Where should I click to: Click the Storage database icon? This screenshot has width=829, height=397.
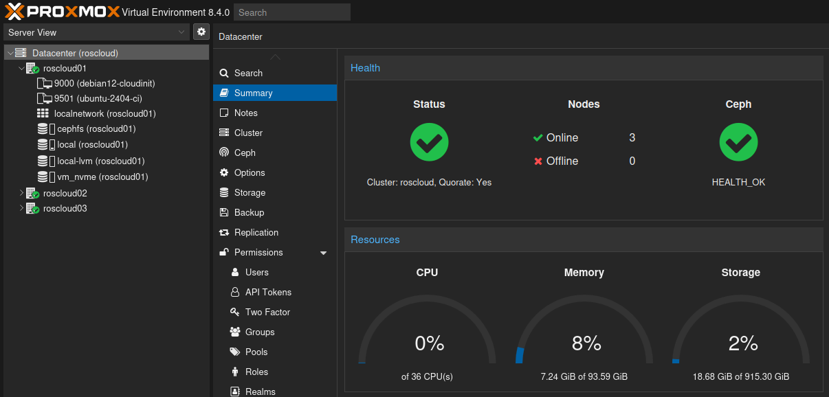[223, 192]
